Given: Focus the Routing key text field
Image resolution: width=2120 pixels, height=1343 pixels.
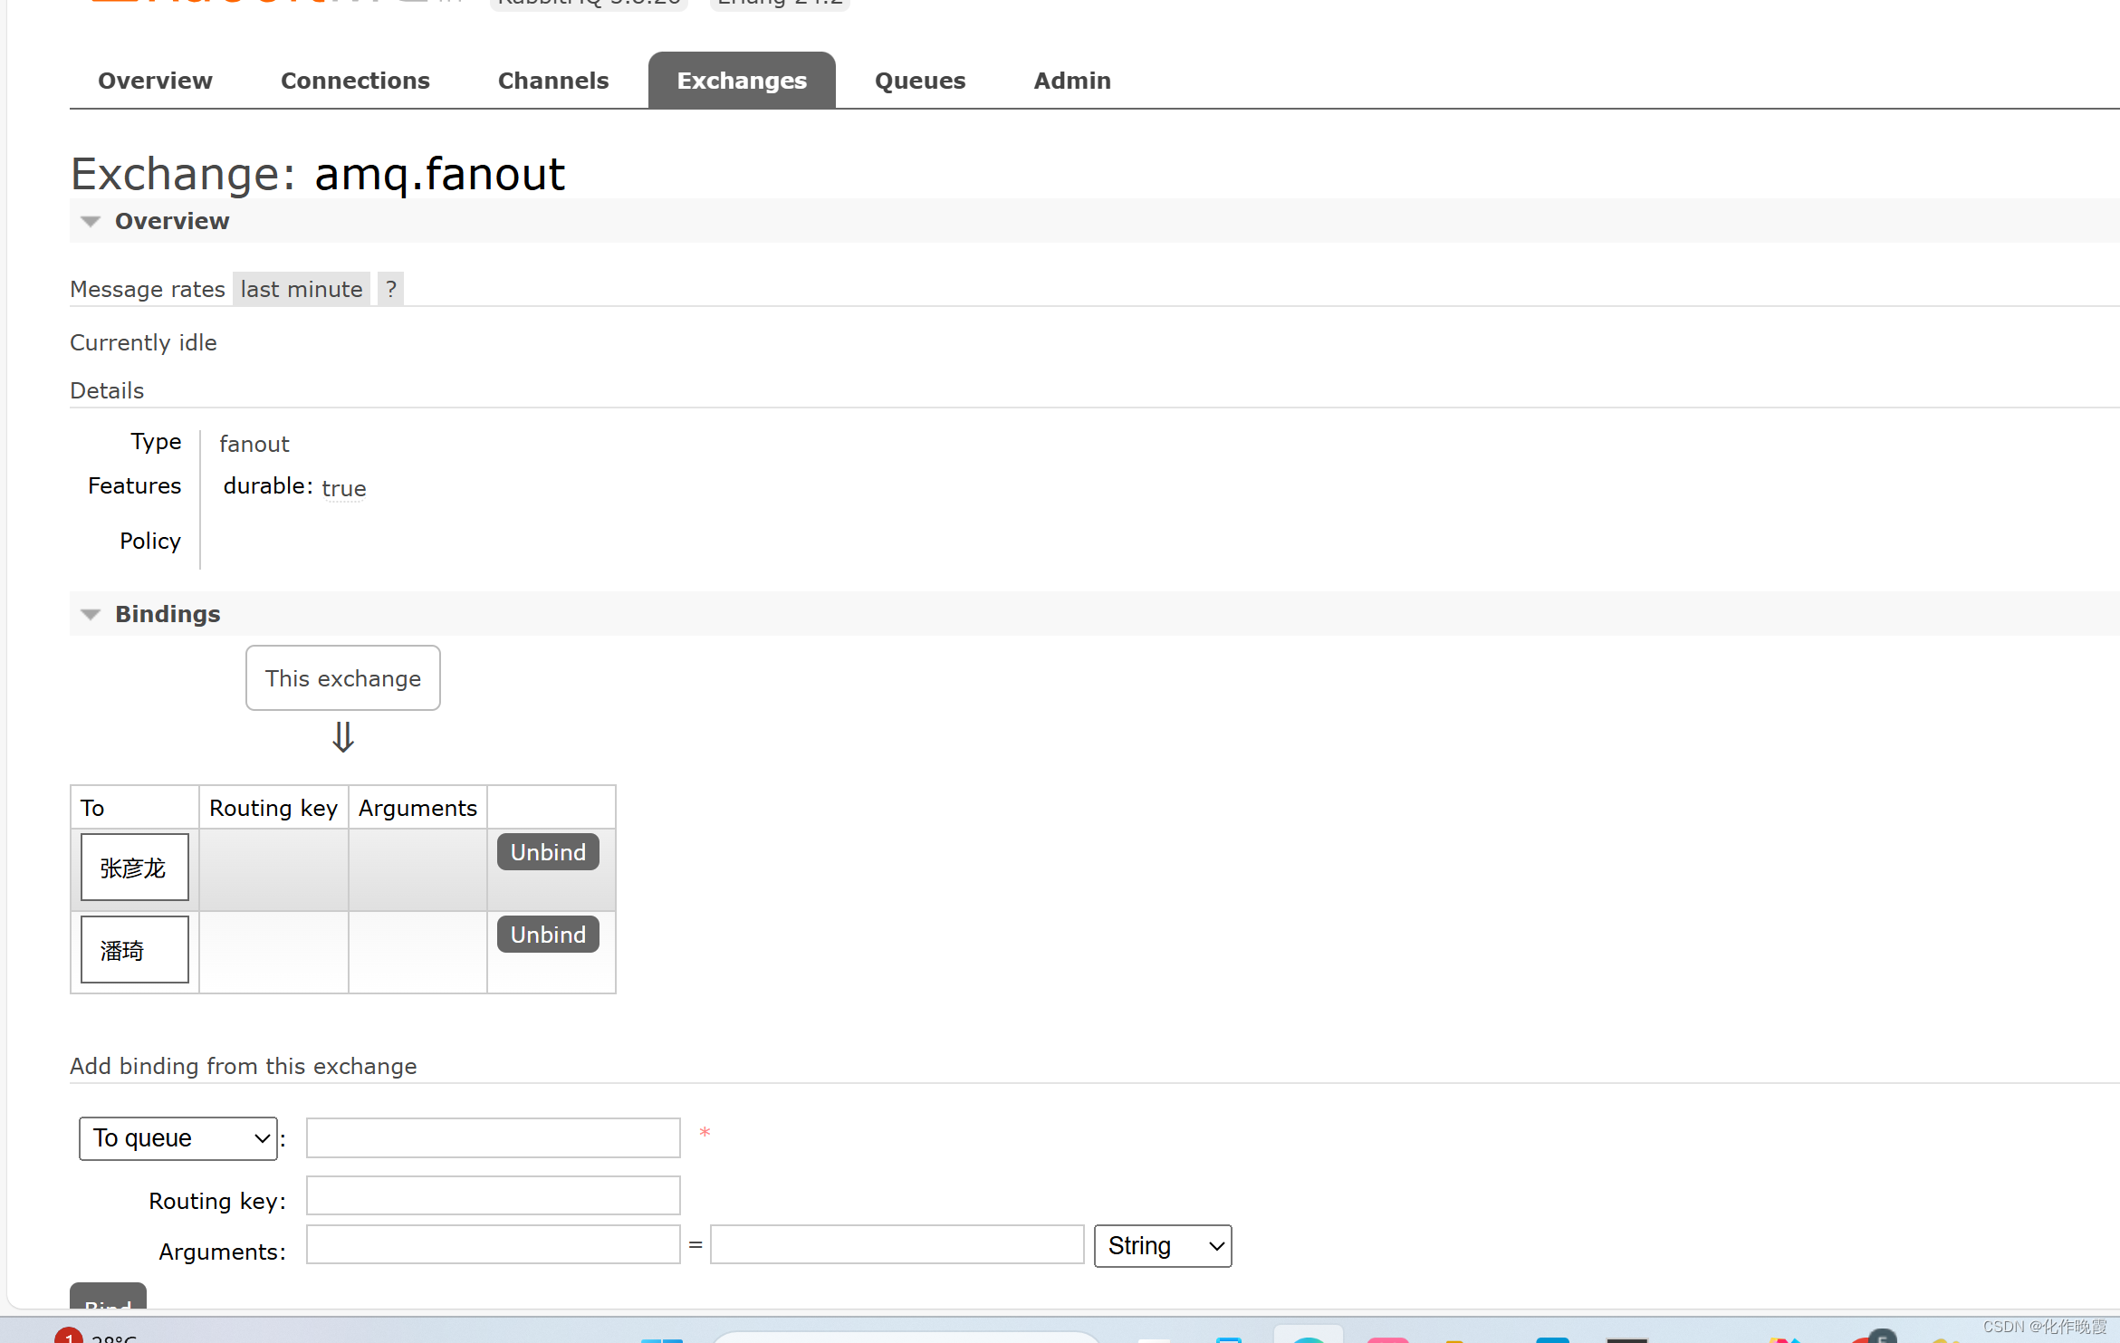Looking at the screenshot, I should [x=493, y=1195].
